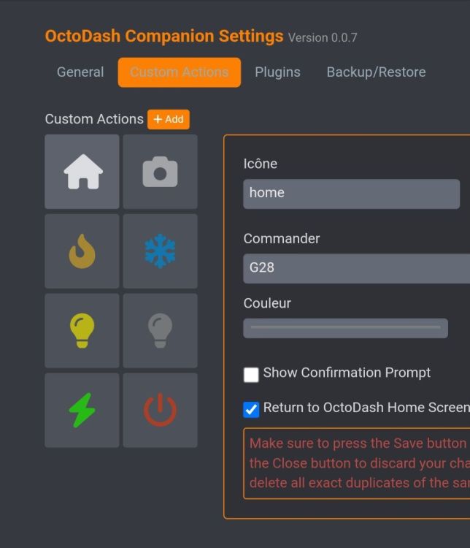
Task: Open the Couleur color picker
Action: click(345, 328)
